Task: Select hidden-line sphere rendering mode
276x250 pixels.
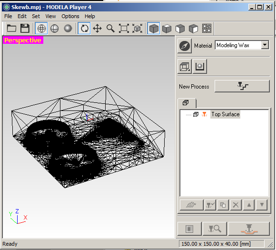Action: tap(55, 29)
